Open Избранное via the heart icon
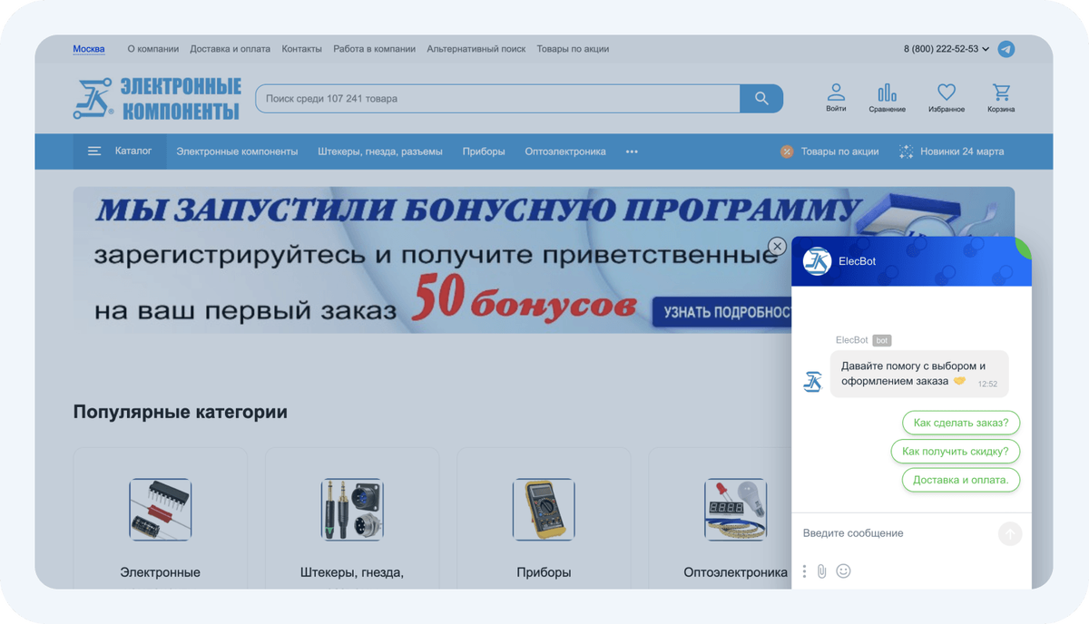1089x624 pixels. 947,91
